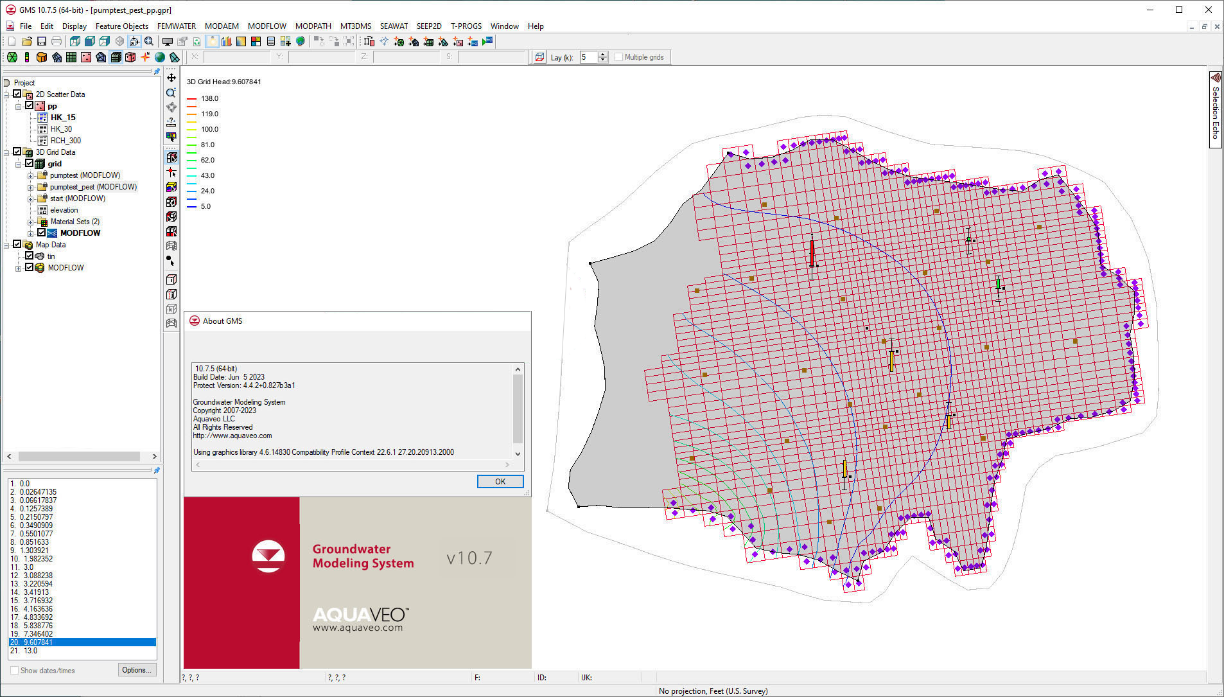Toggle the pp scatter set checkbox
The width and height of the screenshot is (1224, 697).
pyautogui.click(x=29, y=105)
